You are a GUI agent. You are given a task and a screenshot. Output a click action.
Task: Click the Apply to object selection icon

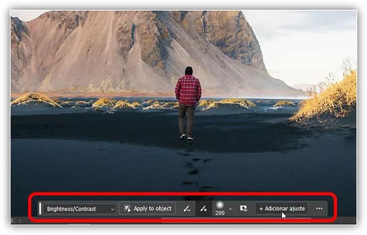coord(127,208)
